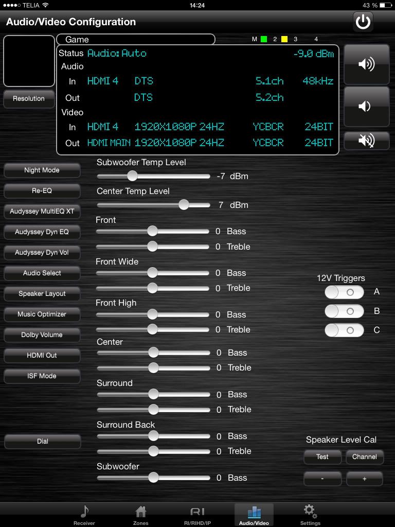Screen dimensions: 395x527
Task: Switch to the Audio/Video tab
Action: pyautogui.click(x=254, y=515)
